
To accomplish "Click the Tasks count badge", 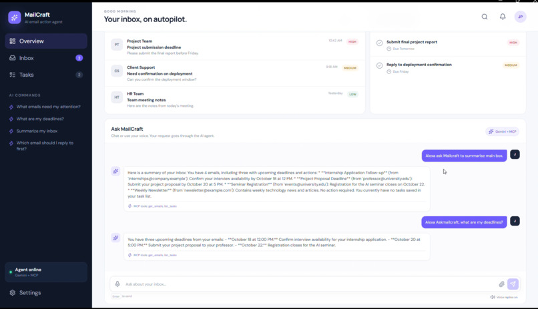I will 79,75.
